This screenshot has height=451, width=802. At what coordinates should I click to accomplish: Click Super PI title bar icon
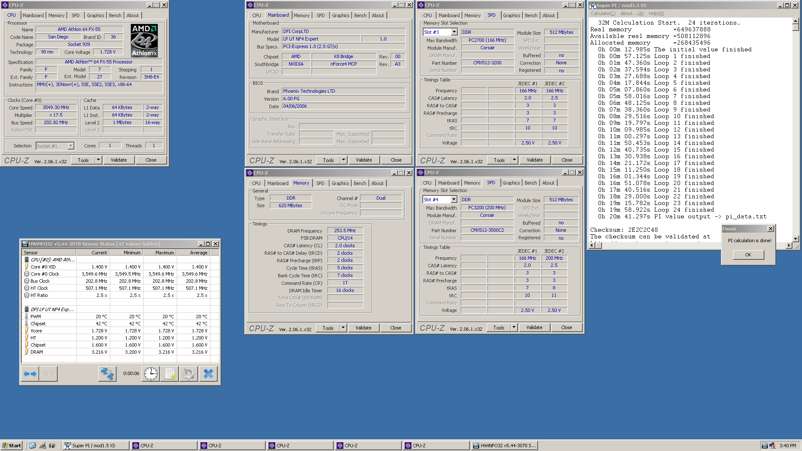pos(592,5)
